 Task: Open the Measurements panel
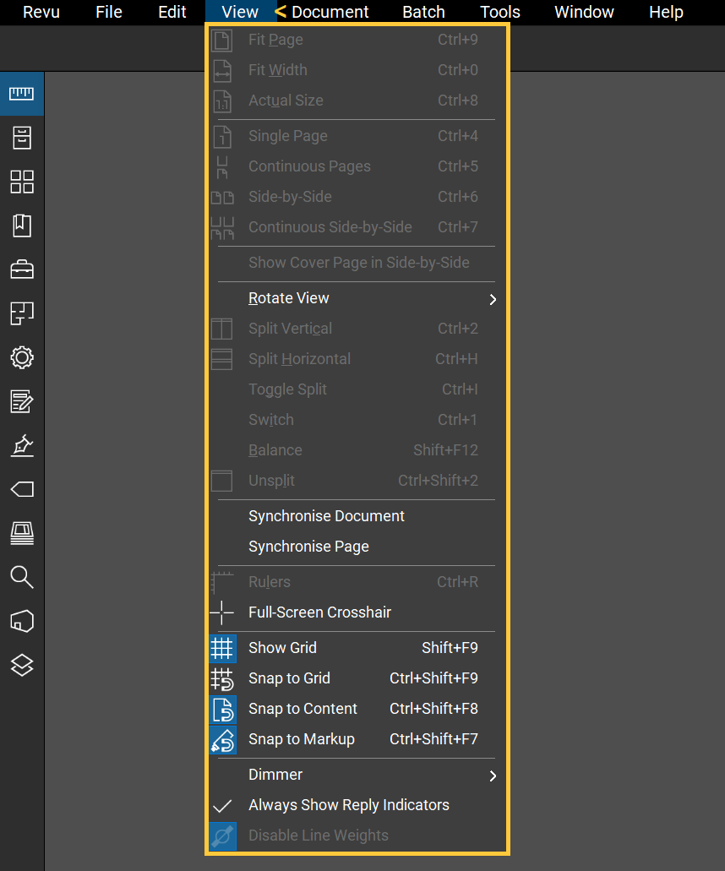click(21, 94)
